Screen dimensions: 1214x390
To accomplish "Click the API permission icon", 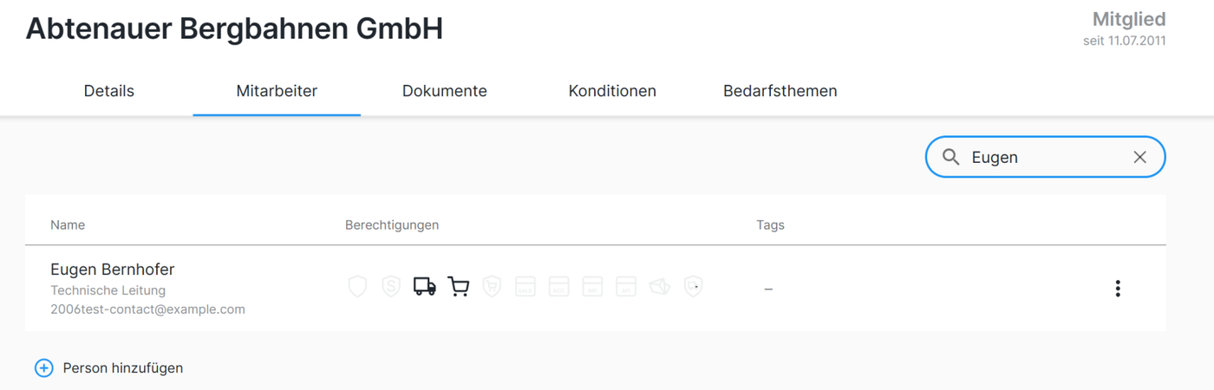I will click(626, 286).
